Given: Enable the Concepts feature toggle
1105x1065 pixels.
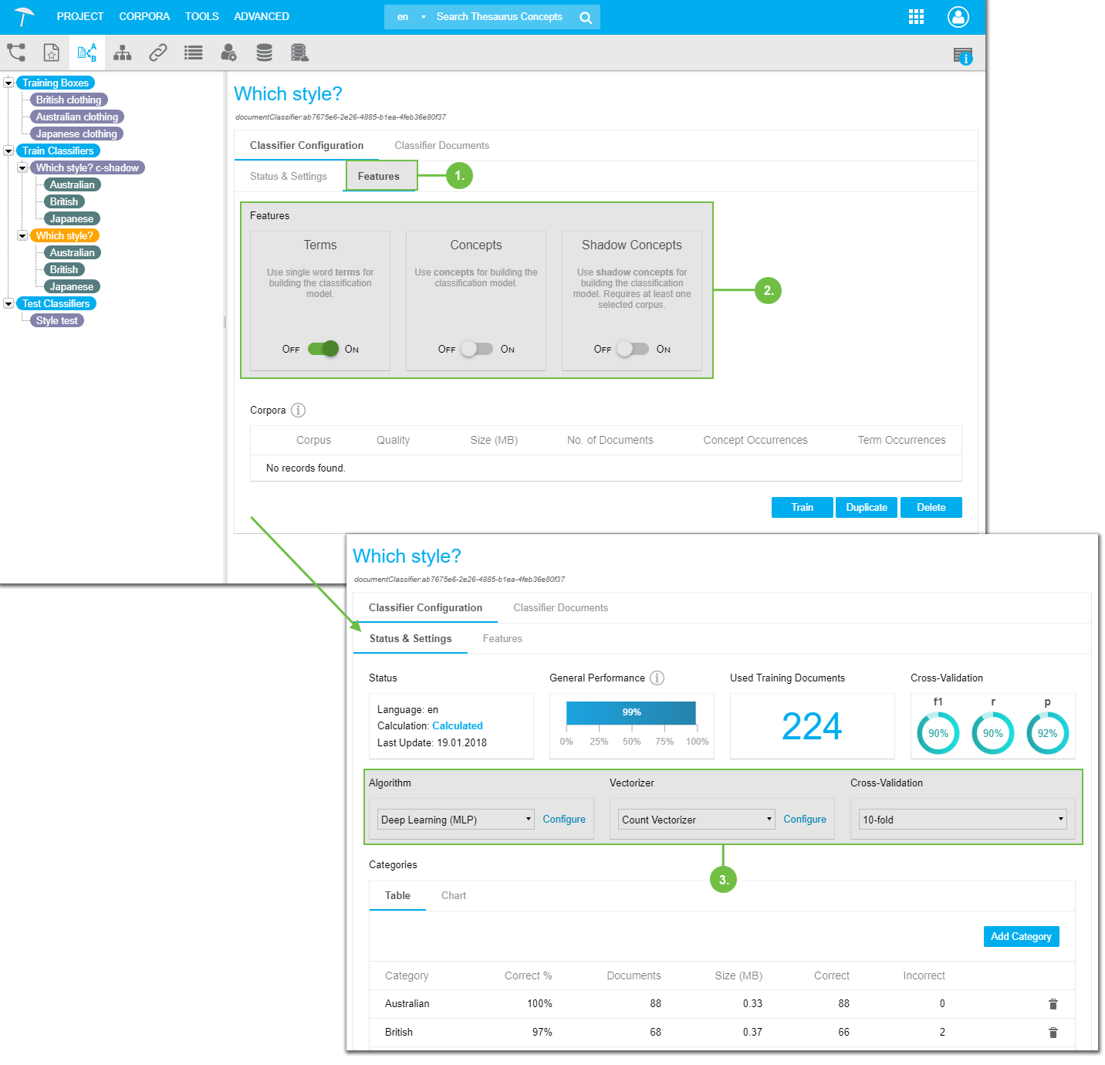Looking at the screenshot, I should click(477, 349).
